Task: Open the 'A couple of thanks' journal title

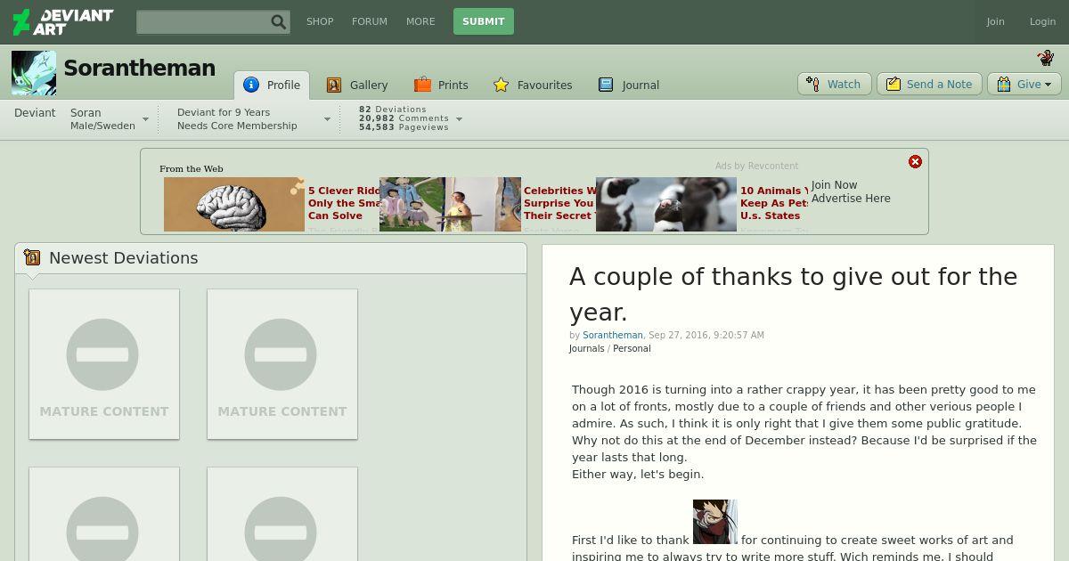Action: (793, 294)
